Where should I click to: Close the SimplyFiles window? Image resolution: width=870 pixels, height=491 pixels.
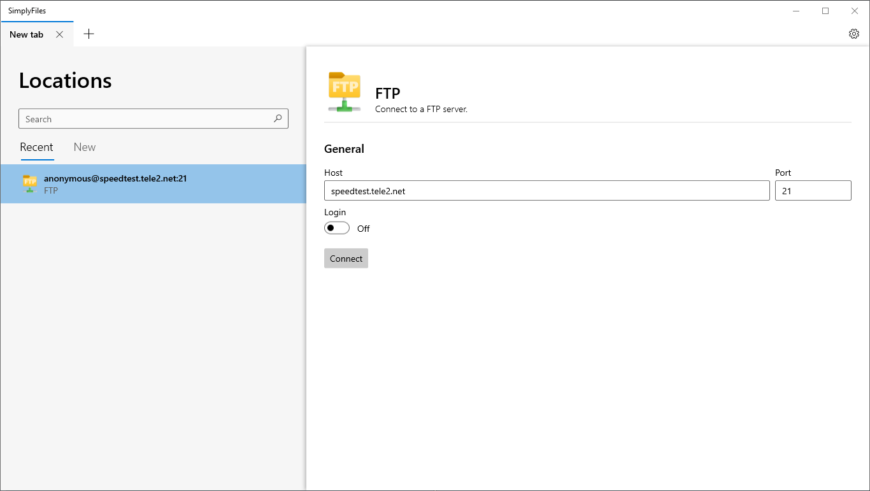coord(855,11)
